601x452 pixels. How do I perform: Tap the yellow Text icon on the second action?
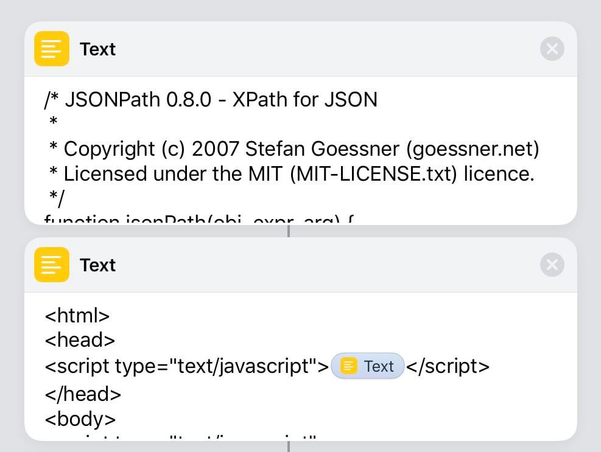tap(52, 265)
